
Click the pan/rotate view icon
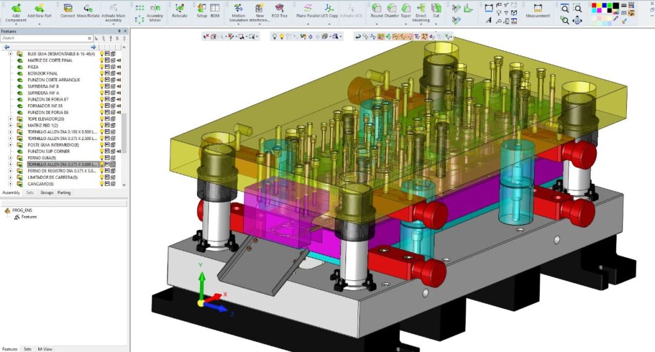(578, 20)
